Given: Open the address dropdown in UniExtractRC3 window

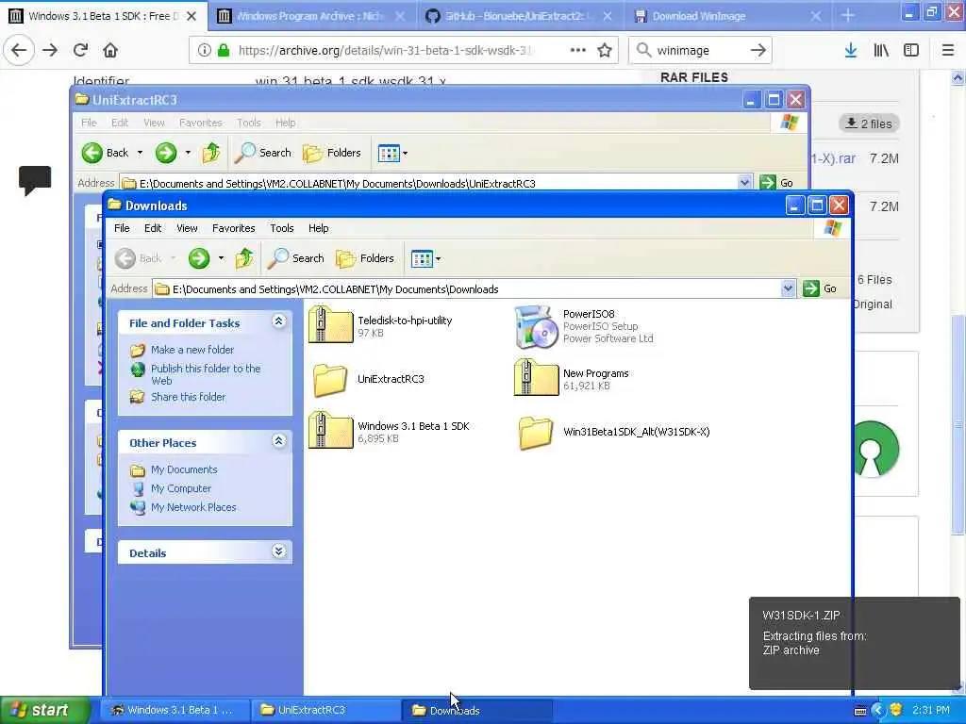Looking at the screenshot, I should (x=744, y=182).
